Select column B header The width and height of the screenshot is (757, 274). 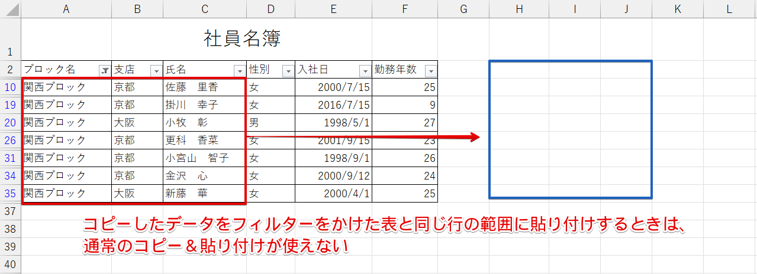click(x=137, y=9)
